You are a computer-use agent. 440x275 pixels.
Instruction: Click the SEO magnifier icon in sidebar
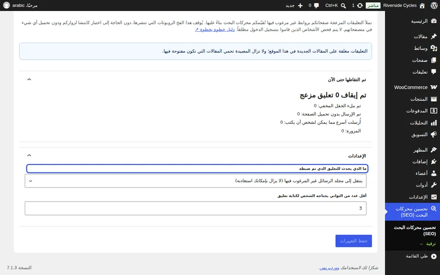click(x=434, y=209)
